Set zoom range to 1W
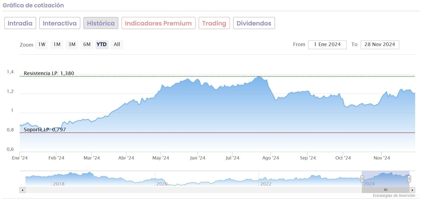 (42, 44)
